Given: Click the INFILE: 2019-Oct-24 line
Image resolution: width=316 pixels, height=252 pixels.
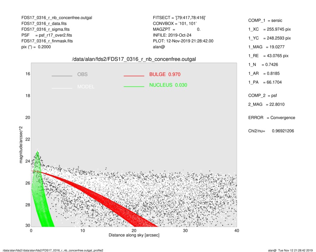Looking at the screenshot, I should pos(172,35).
